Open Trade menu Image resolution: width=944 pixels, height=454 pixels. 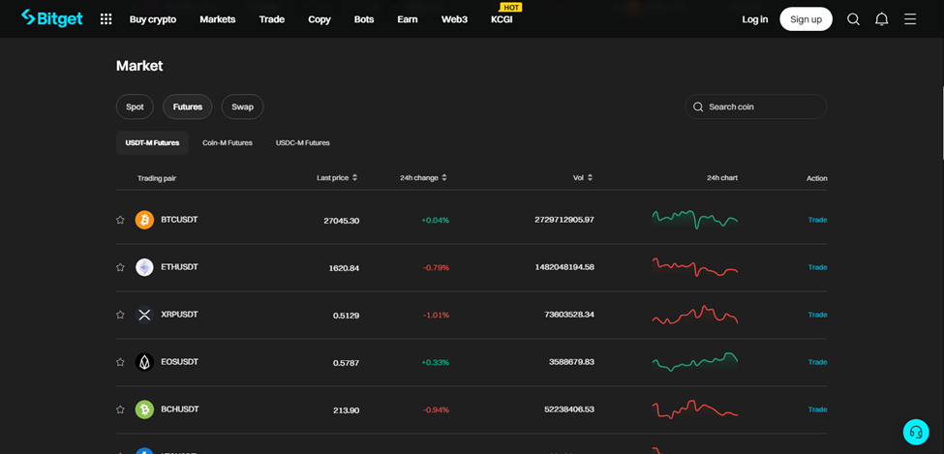(271, 19)
